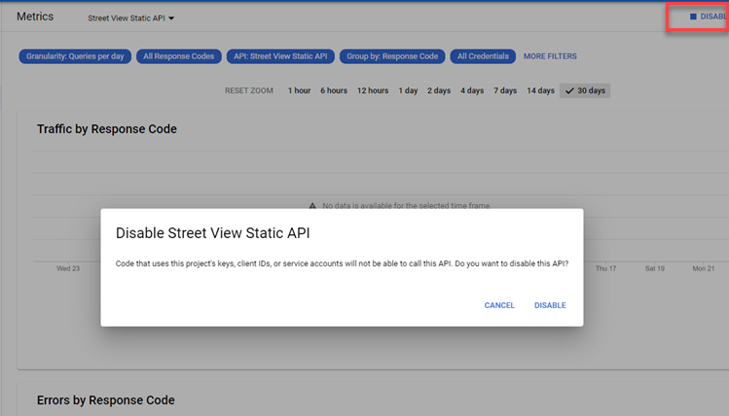Image resolution: width=729 pixels, height=416 pixels.
Task: Open the Group by: Response Code filter
Action: [392, 56]
